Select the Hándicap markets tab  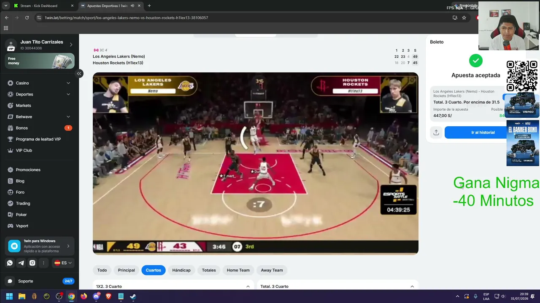tap(181, 270)
